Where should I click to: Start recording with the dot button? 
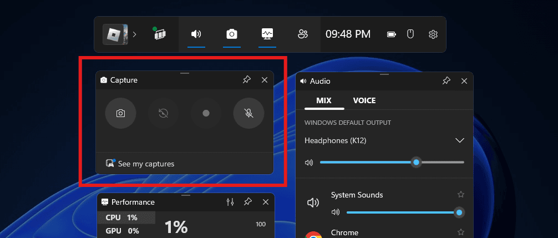[x=206, y=113]
